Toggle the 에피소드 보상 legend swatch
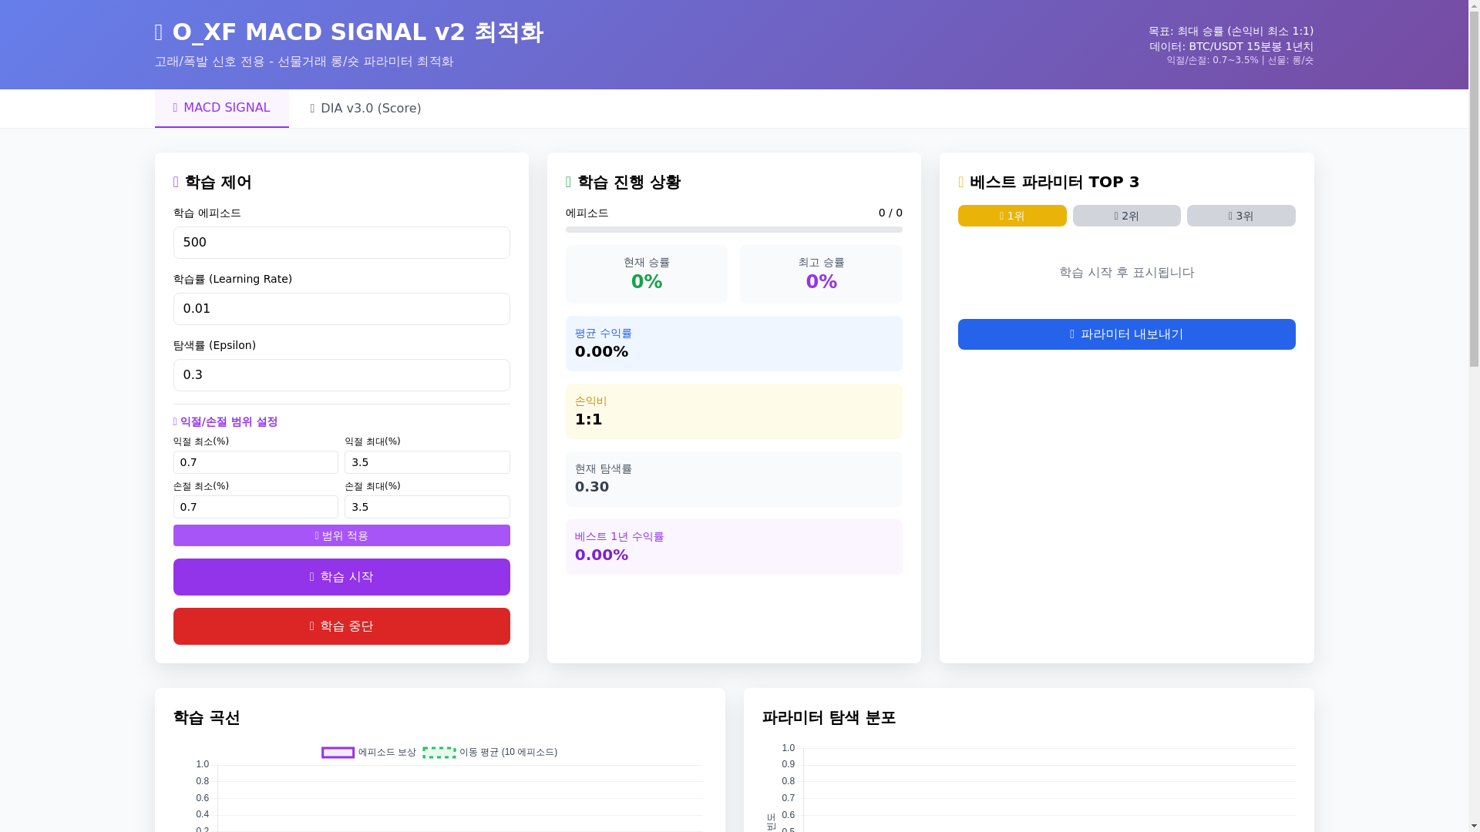Viewport: 1480px width, 832px height. point(338,753)
